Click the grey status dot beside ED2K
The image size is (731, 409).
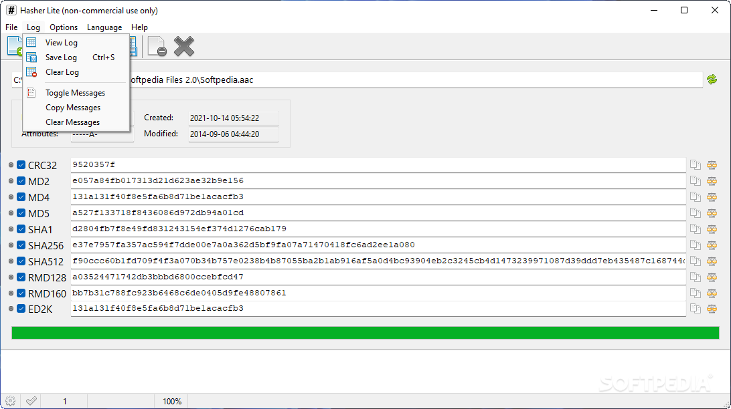pyautogui.click(x=11, y=309)
